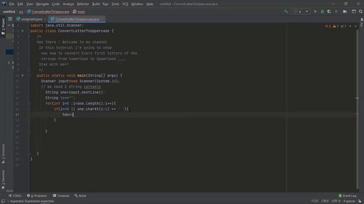Open the Project tool window stripe button
The width and height of the screenshot is (364, 204).
point(3,27)
